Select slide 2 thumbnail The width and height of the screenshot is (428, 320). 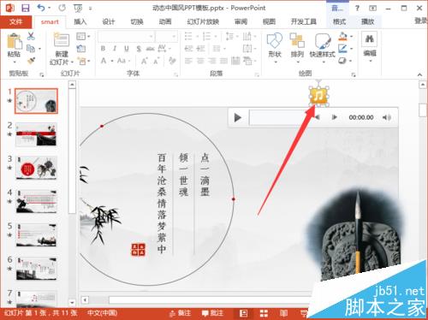click(36, 134)
